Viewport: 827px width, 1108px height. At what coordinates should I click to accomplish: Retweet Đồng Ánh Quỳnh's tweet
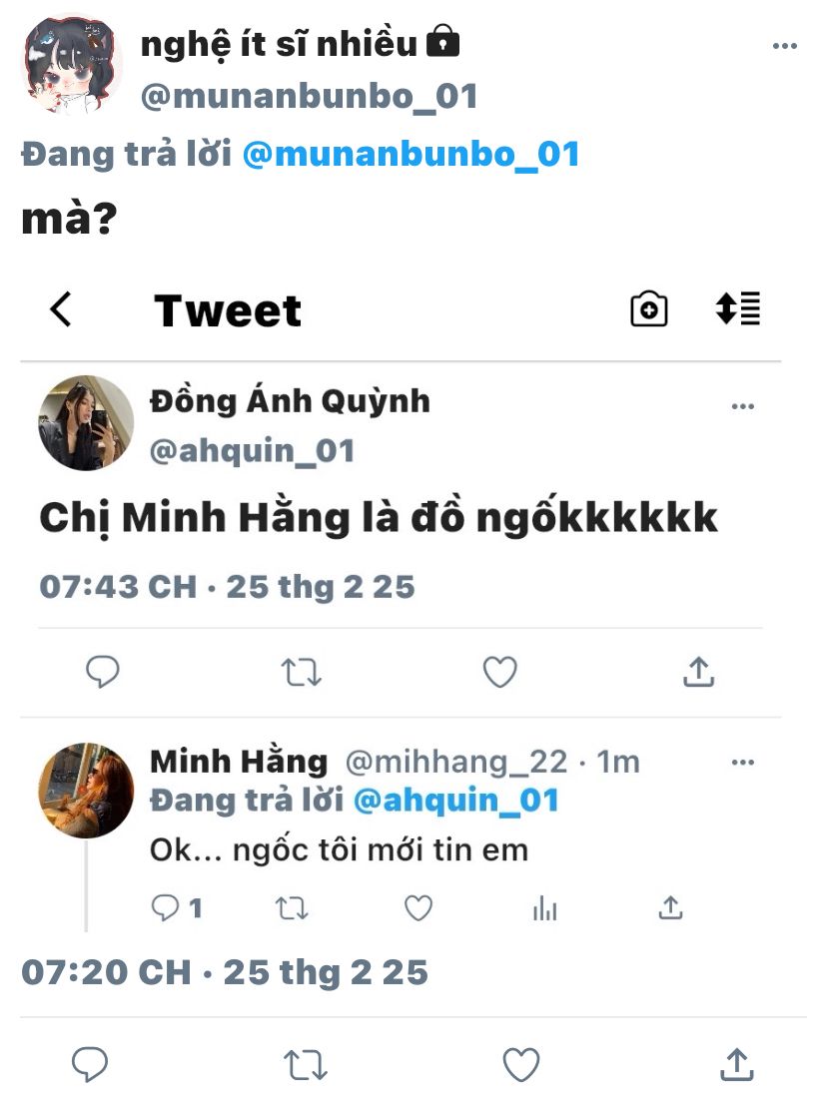pos(301,673)
